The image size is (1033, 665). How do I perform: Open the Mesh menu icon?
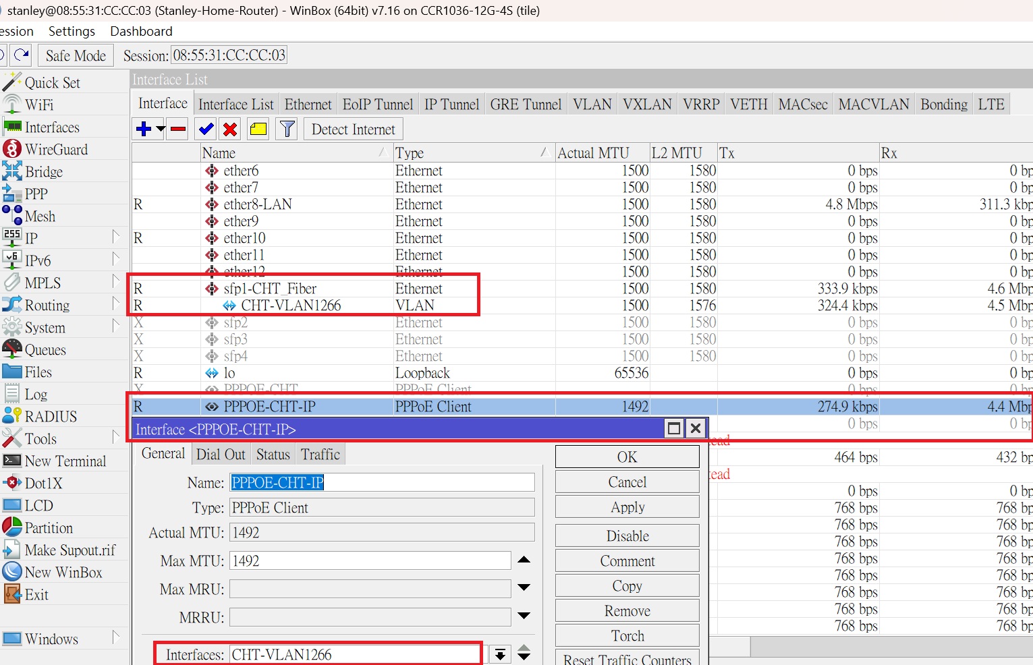point(12,216)
